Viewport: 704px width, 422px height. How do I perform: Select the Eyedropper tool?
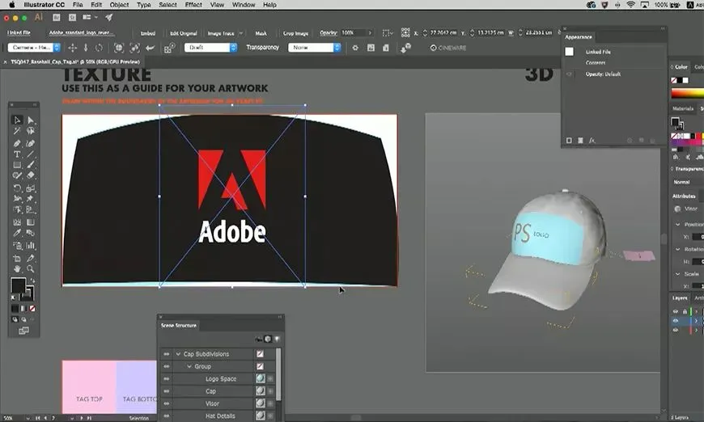(17, 233)
